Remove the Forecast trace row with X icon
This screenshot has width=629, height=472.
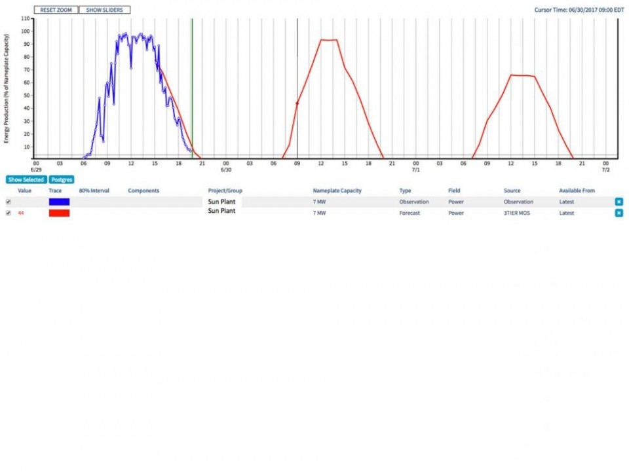point(619,213)
